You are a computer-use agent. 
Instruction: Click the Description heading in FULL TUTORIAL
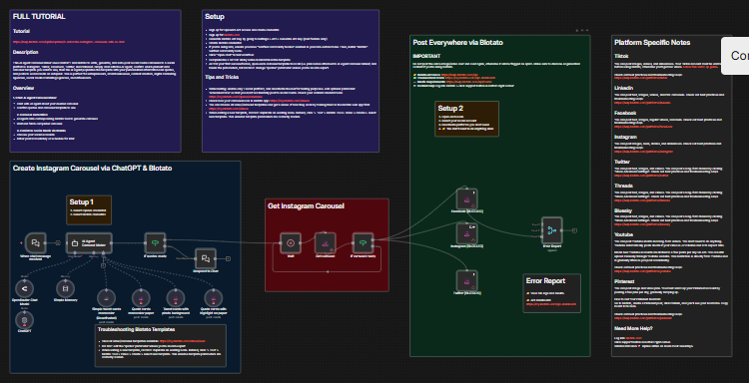(26, 52)
